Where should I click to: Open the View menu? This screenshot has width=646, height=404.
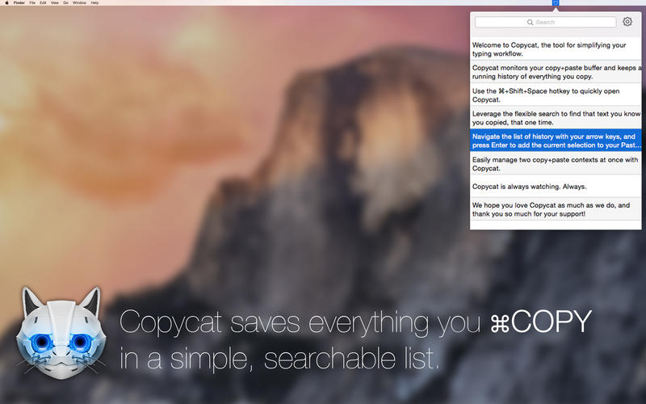(55, 2)
